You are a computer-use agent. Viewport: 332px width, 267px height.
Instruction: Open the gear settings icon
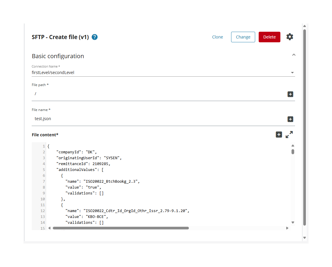[290, 37]
